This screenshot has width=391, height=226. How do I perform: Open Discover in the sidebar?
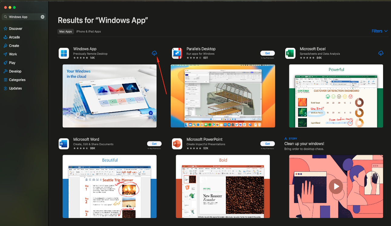pyautogui.click(x=15, y=29)
